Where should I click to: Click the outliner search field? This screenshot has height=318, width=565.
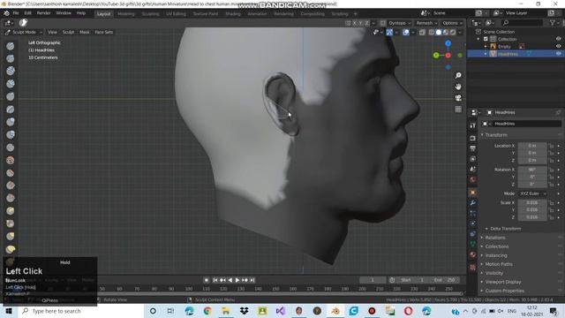point(523,23)
